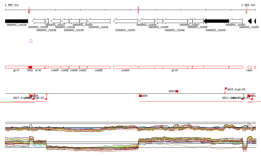Click the SAOUHSC_01651 gene label

249,27
